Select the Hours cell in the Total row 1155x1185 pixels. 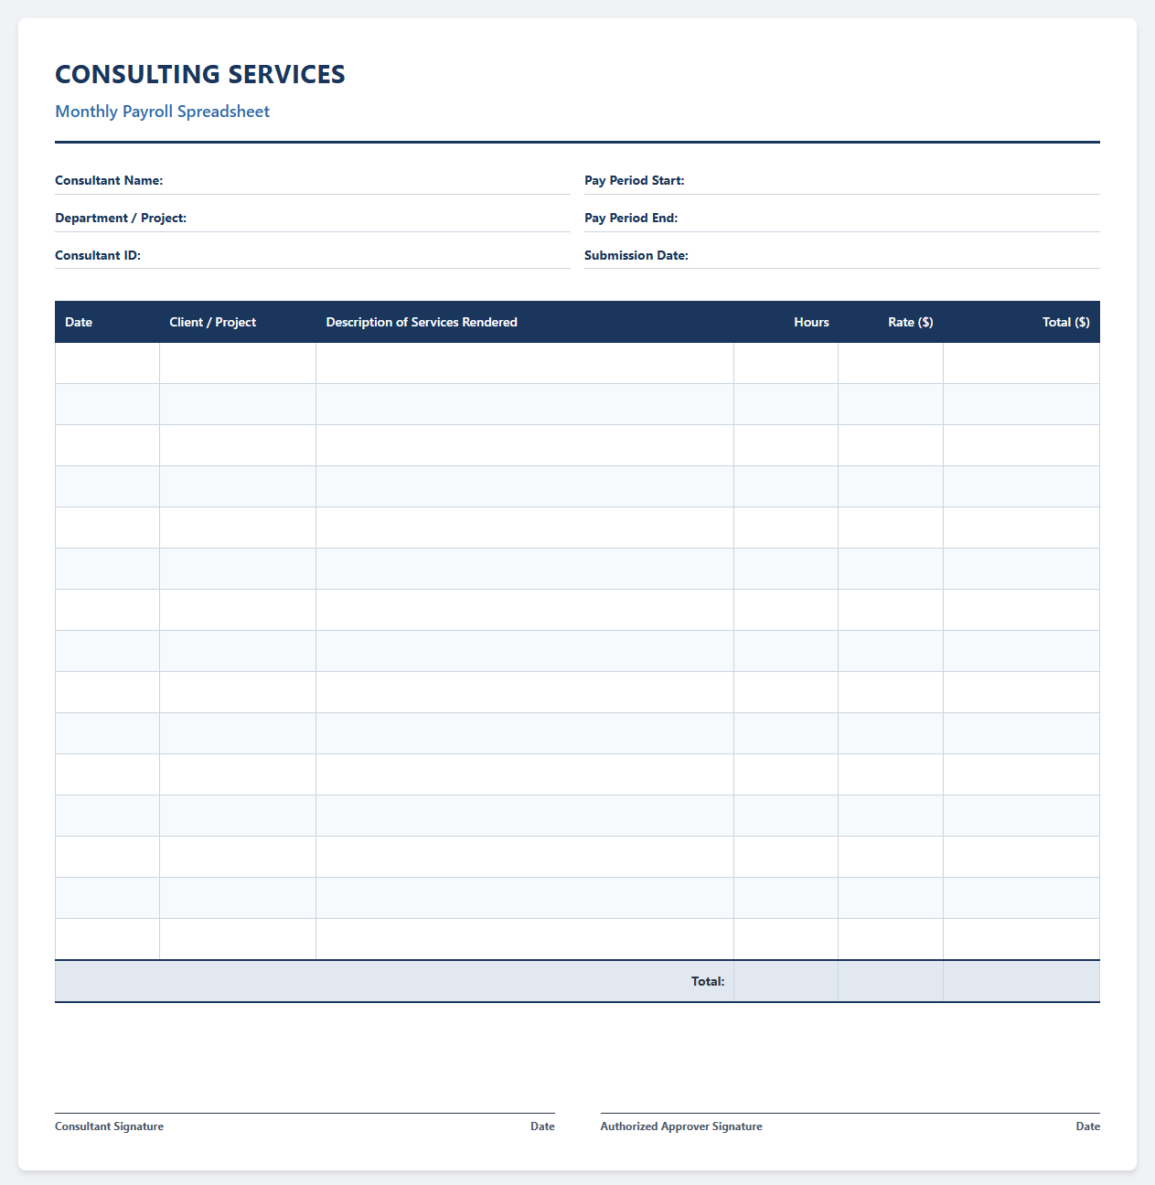pyautogui.click(x=786, y=981)
